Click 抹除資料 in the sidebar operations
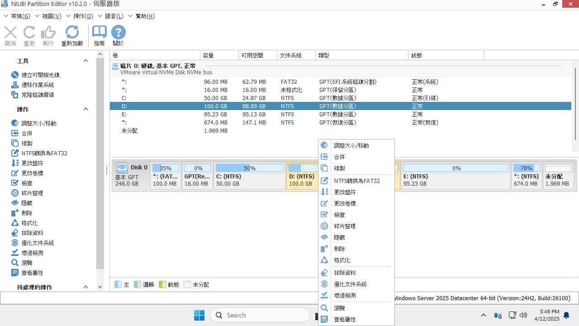Screen dimensions: 579x326 point(32,233)
